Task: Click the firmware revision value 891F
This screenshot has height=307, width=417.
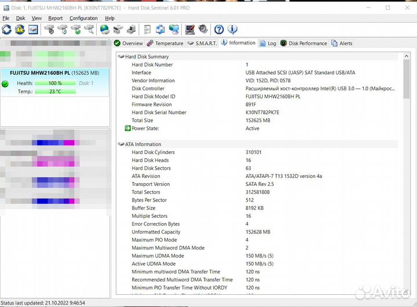Action: 251,104
